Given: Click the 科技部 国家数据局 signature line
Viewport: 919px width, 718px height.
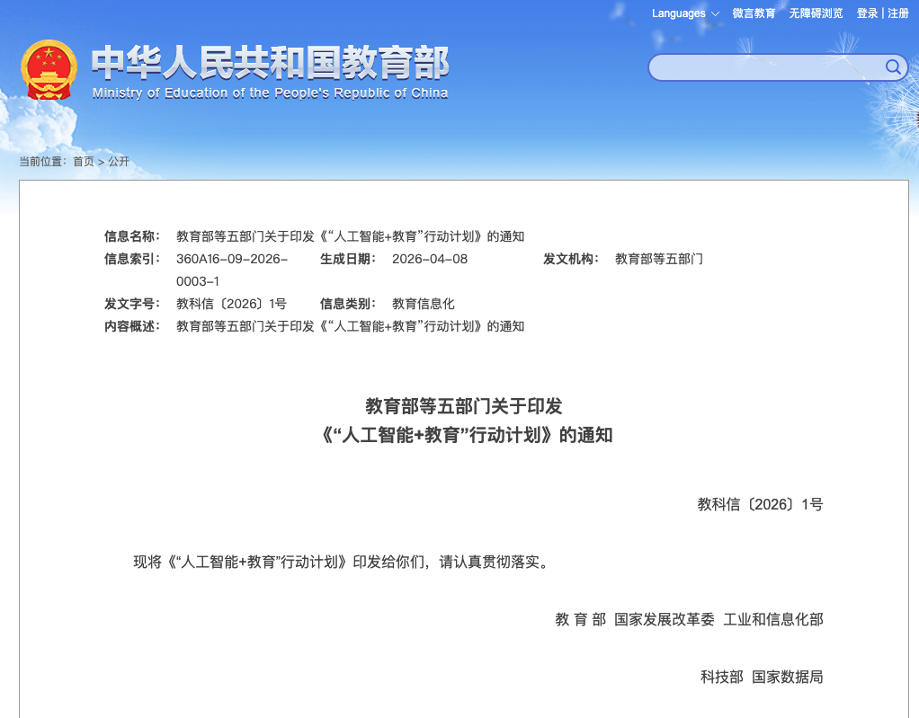Looking at the screenshot, I should click(x=761, y=677).
